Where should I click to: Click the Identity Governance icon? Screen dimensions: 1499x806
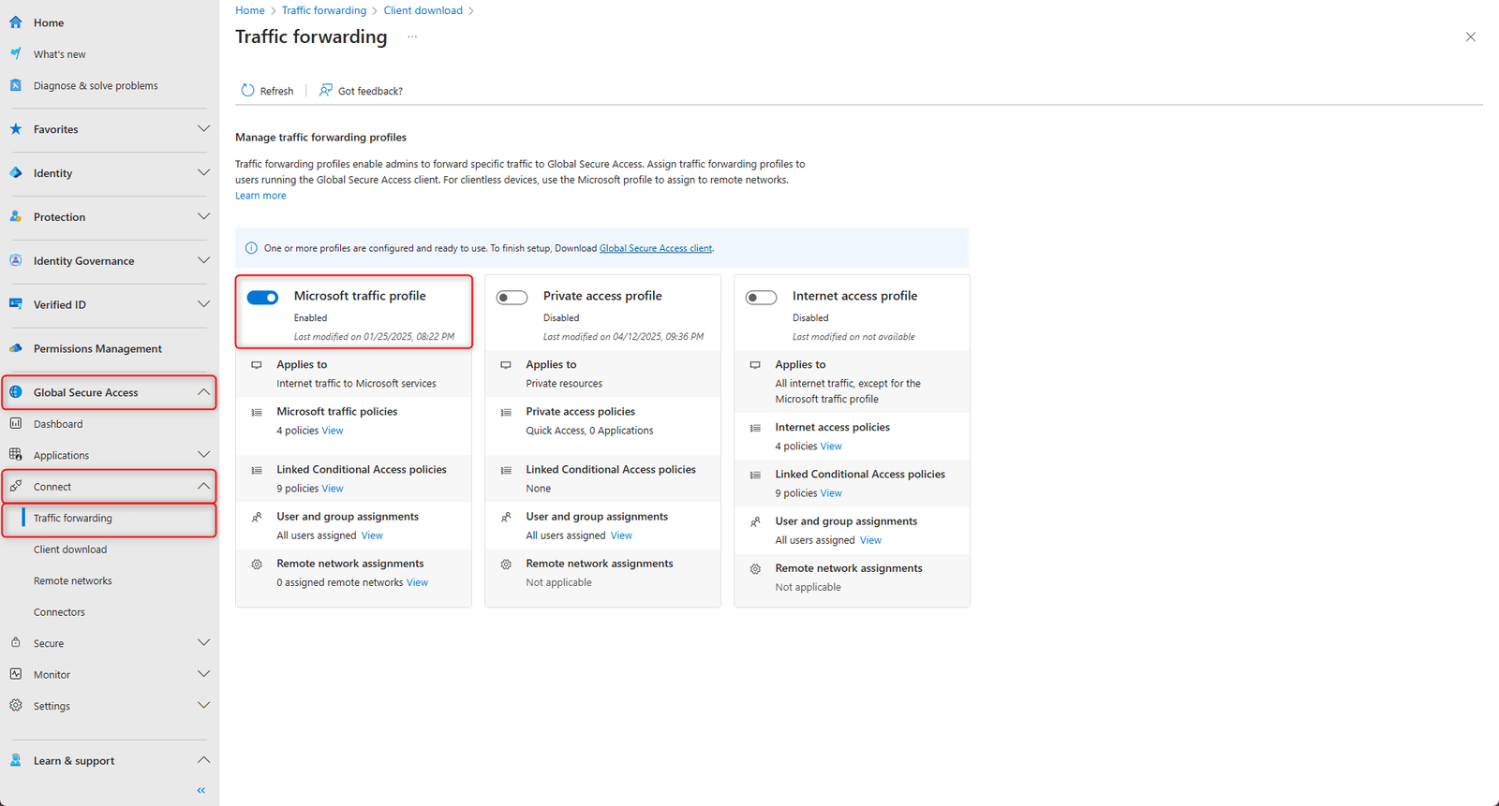(x=16, y=261)
